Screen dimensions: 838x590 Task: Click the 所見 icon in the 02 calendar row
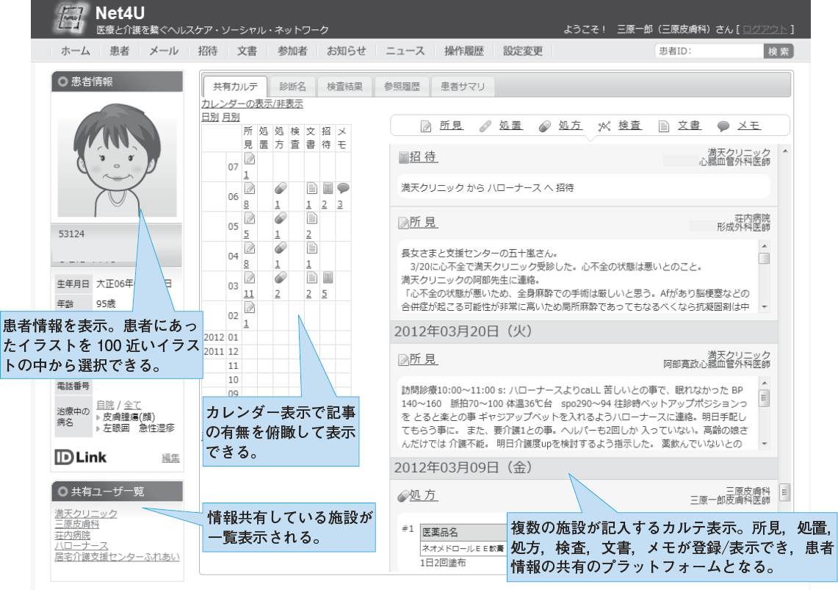coord(250,308)
